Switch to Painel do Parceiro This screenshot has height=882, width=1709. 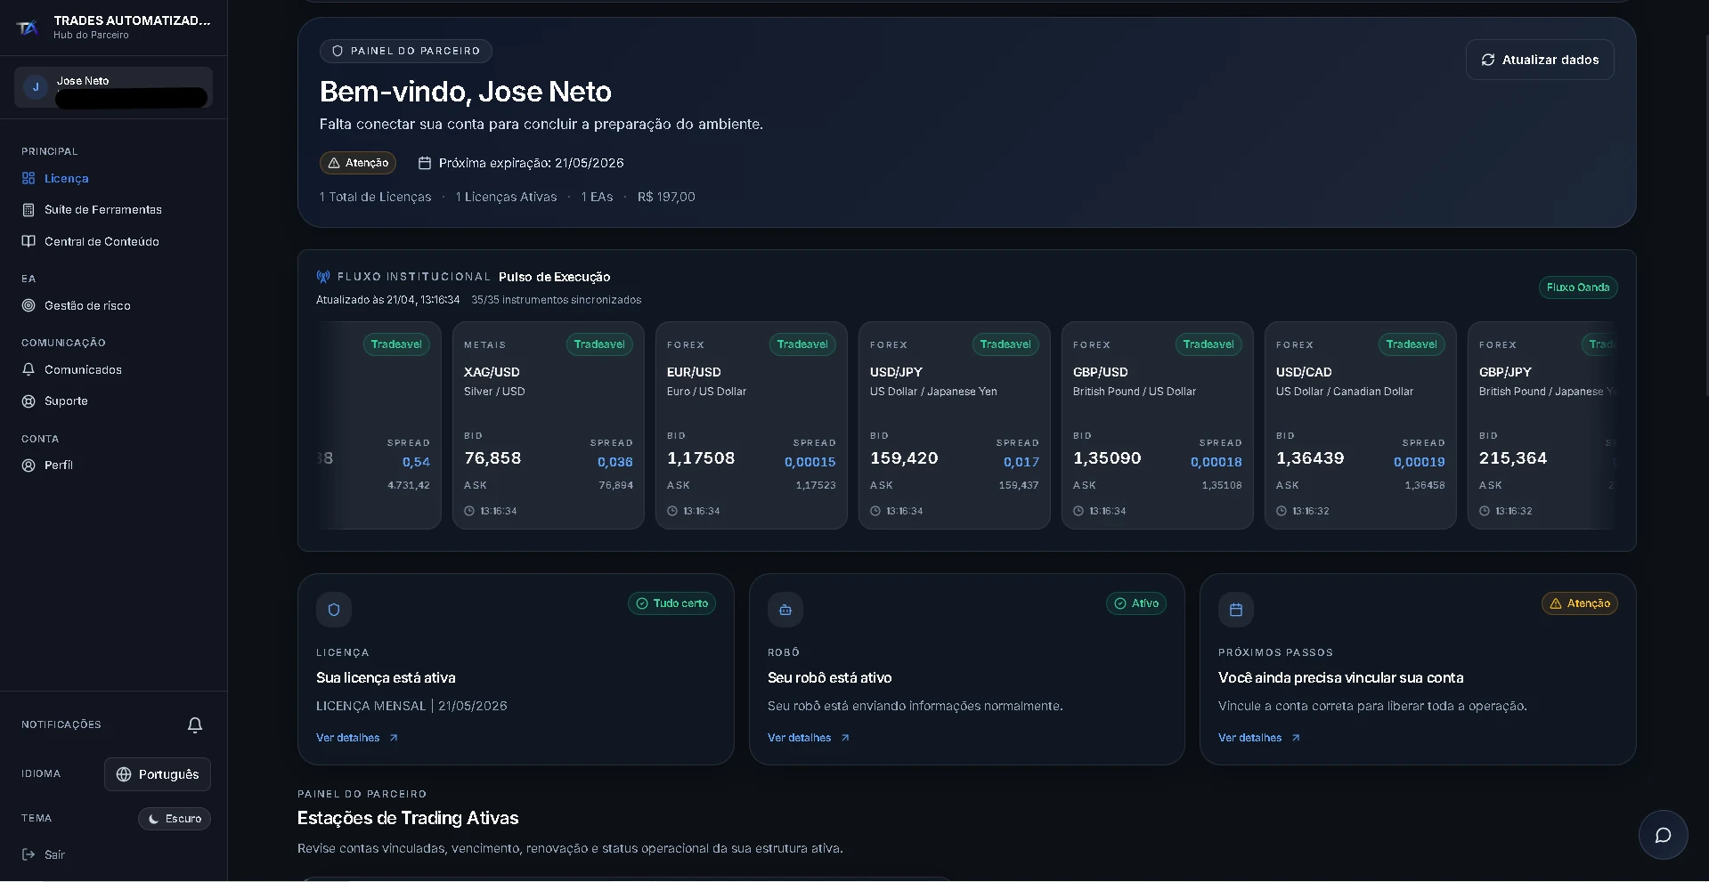tap(405, 51)
